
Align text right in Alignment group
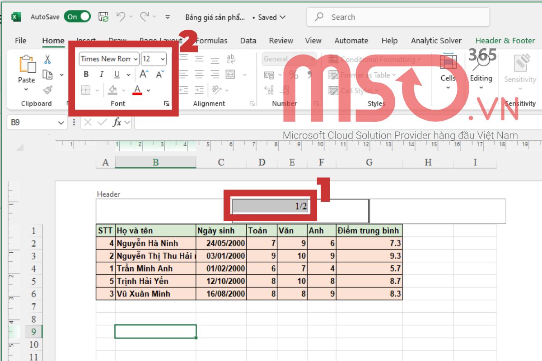[x=215, y=74]
